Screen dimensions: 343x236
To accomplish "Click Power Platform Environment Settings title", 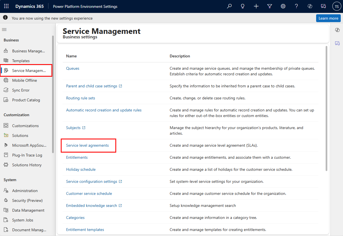I will (x=85, y=6).
